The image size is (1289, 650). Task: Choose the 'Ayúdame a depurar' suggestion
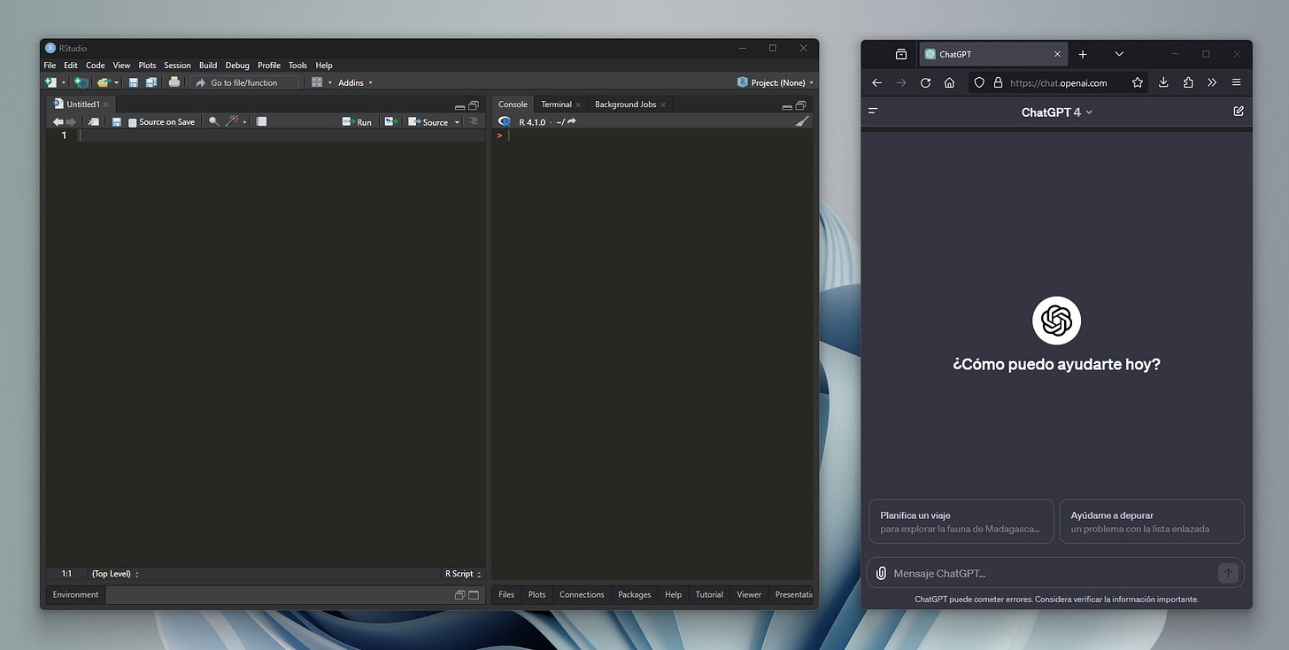(x=1152, y=522)
